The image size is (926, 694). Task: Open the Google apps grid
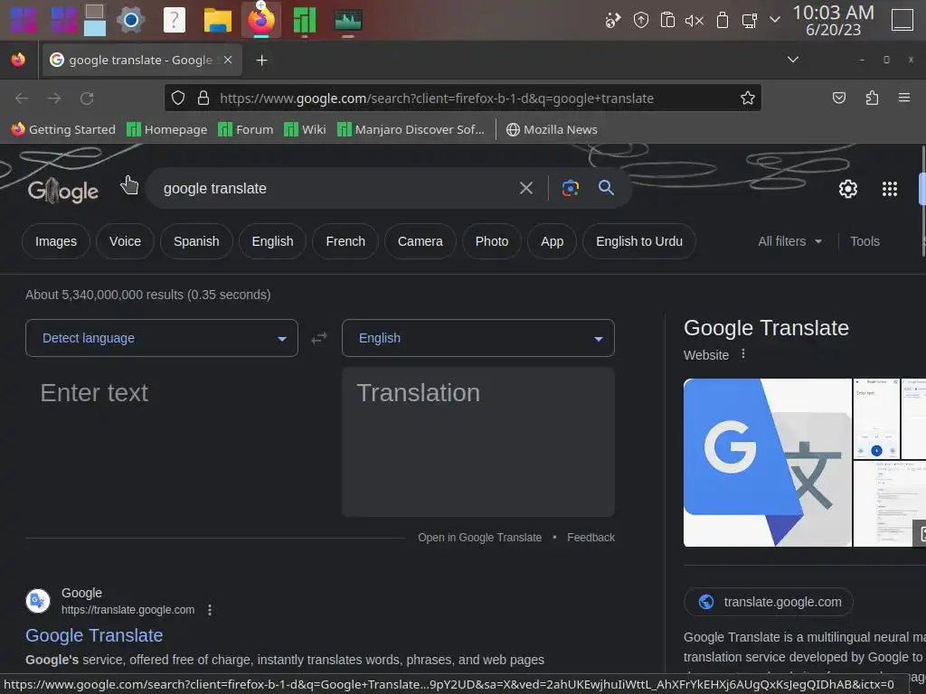tap(890, 189)
